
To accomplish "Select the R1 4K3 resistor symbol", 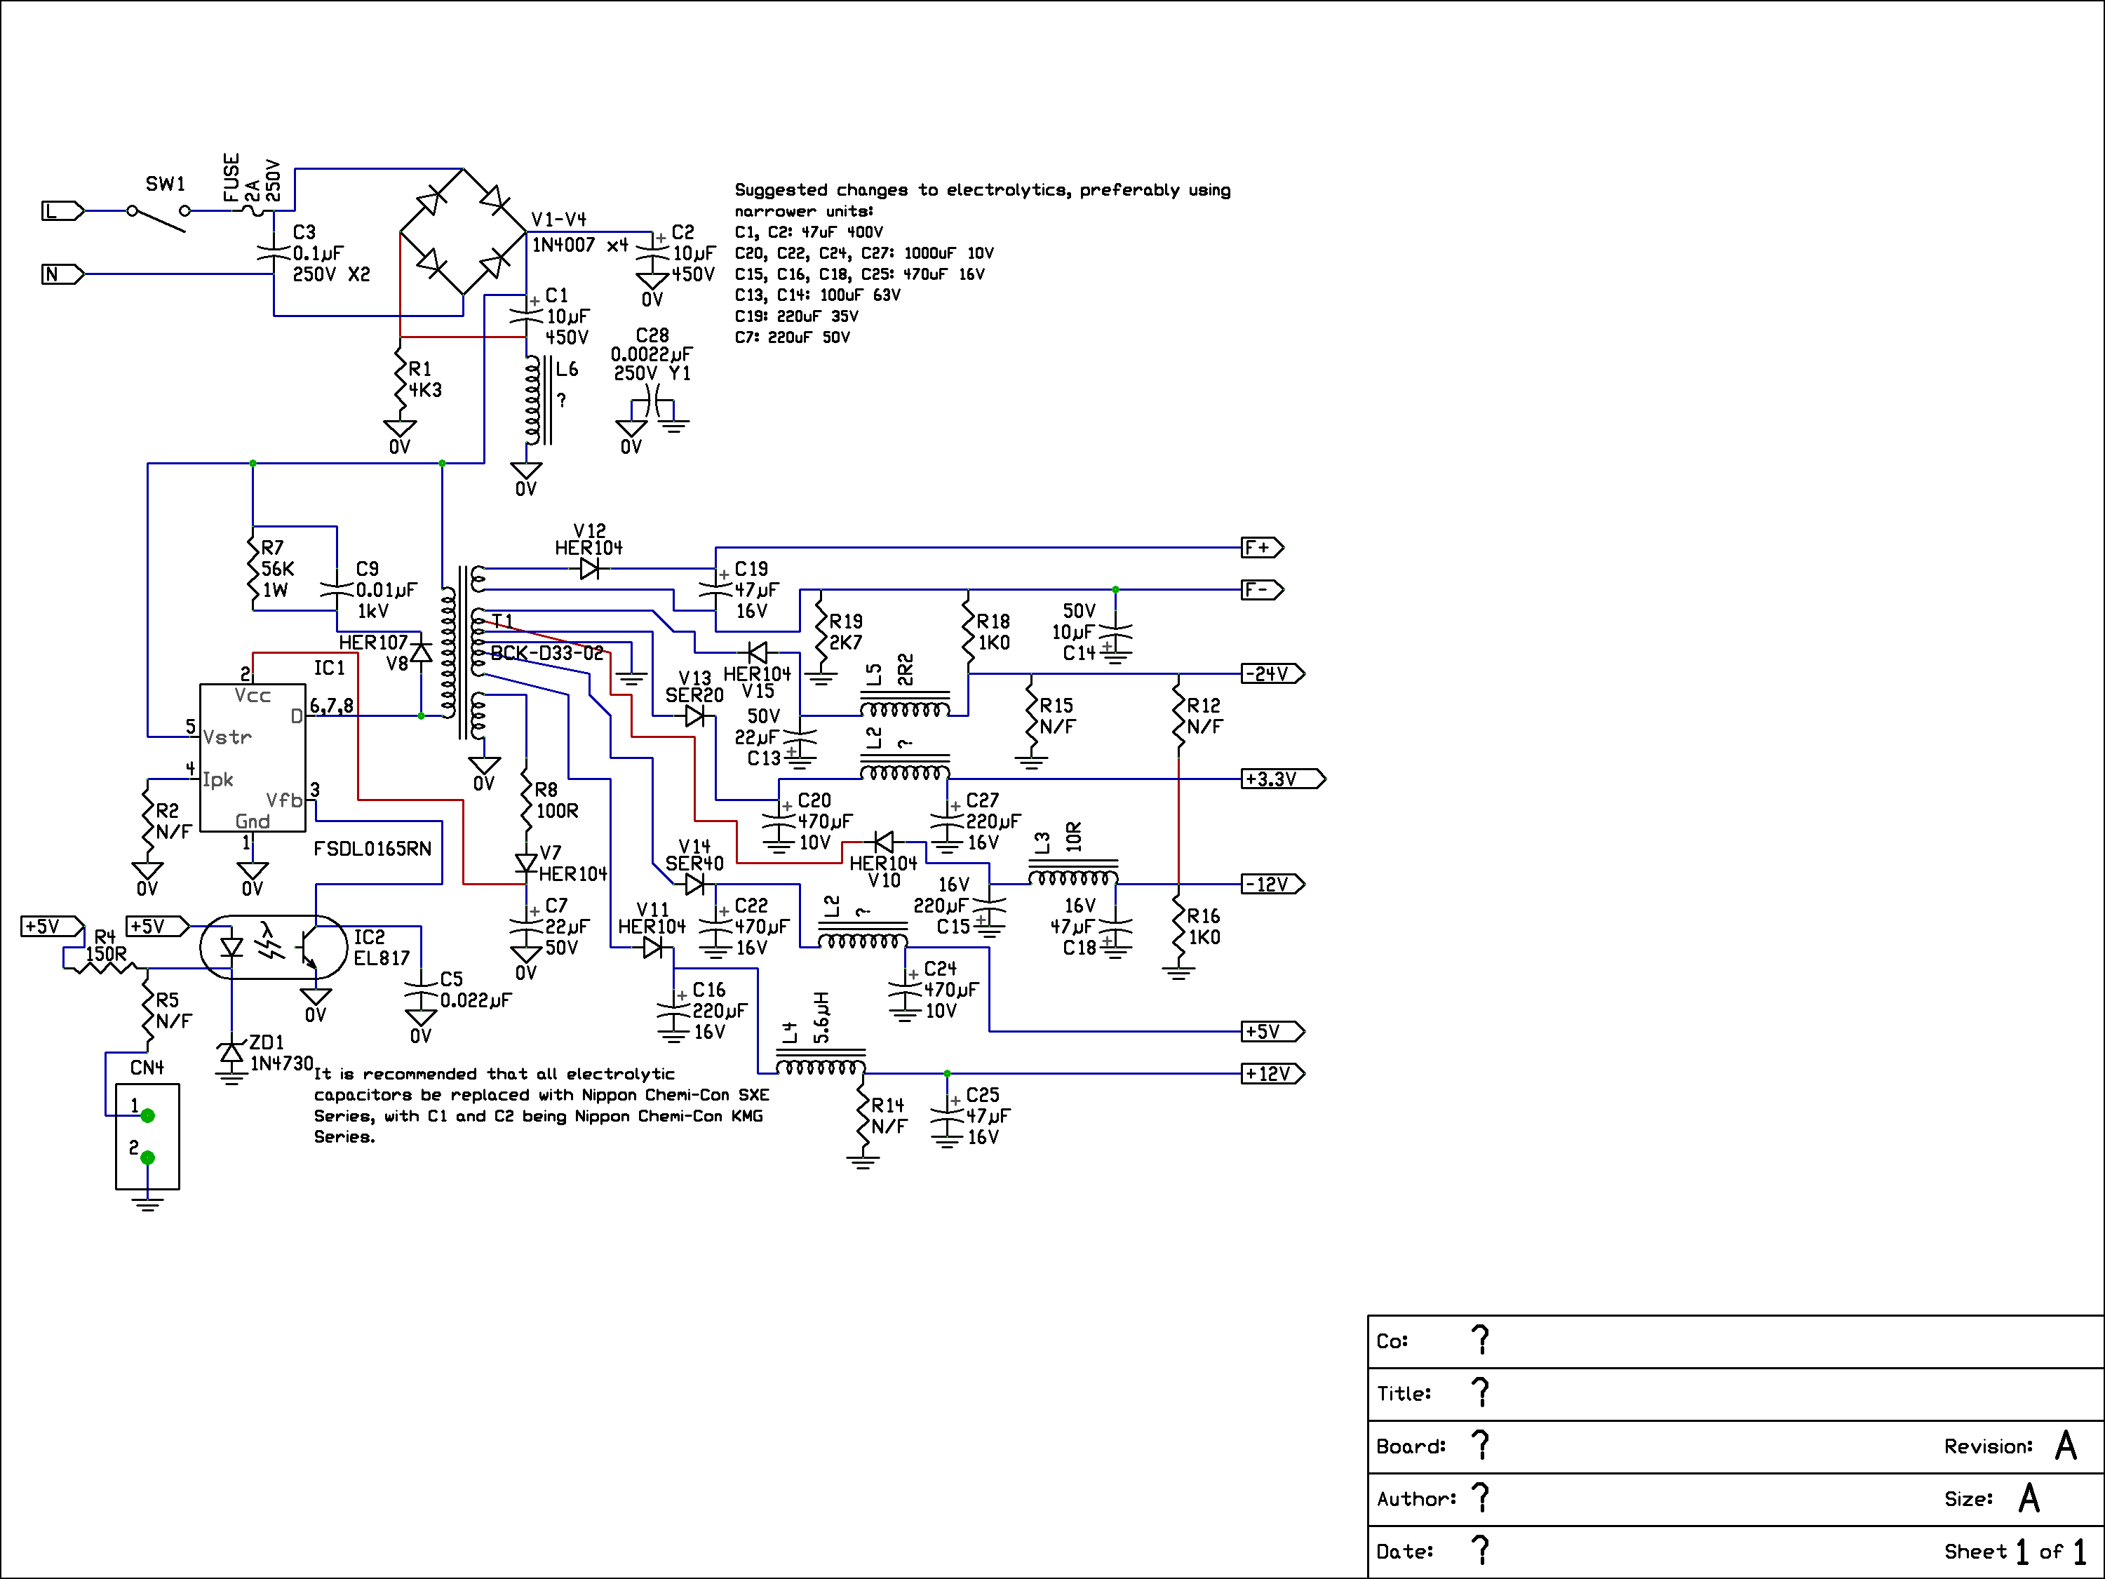I will [x=401, y=379].
